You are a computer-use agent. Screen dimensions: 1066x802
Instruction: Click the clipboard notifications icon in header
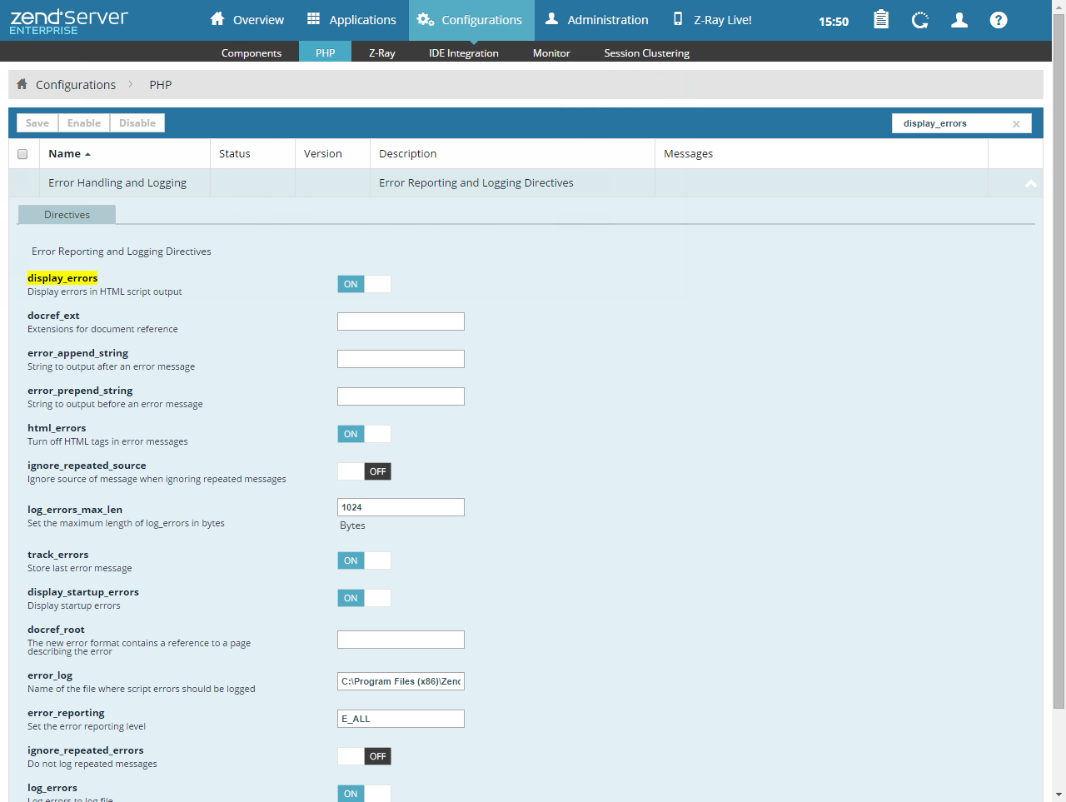880,20
